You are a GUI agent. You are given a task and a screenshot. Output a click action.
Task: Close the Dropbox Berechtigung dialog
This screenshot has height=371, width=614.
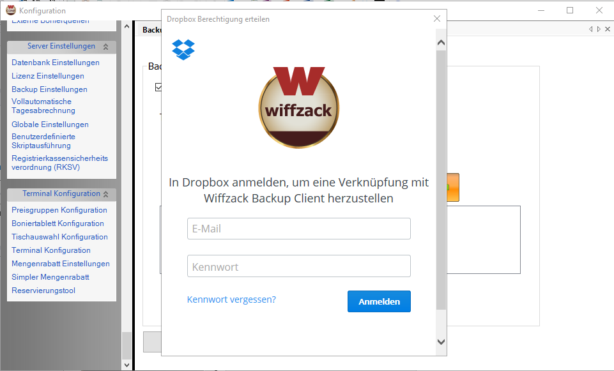[437, 19]
